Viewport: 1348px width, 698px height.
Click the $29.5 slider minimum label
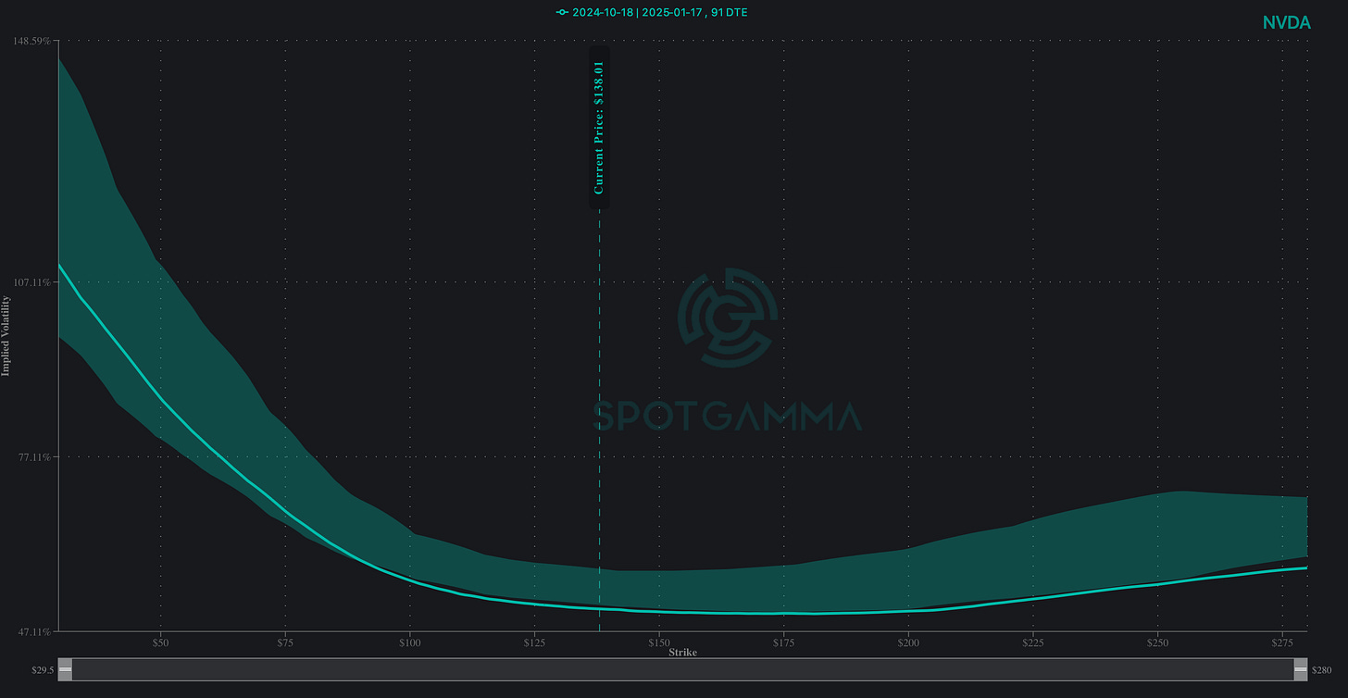click(43, 669)
